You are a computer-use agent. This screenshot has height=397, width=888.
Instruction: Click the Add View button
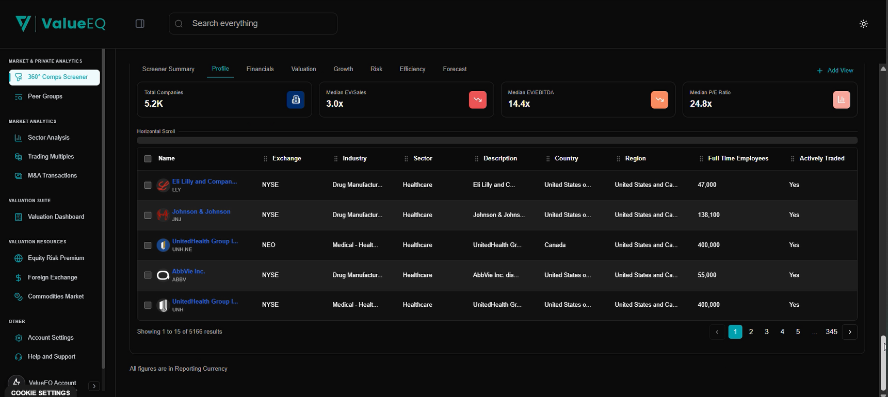pos(835,71)
